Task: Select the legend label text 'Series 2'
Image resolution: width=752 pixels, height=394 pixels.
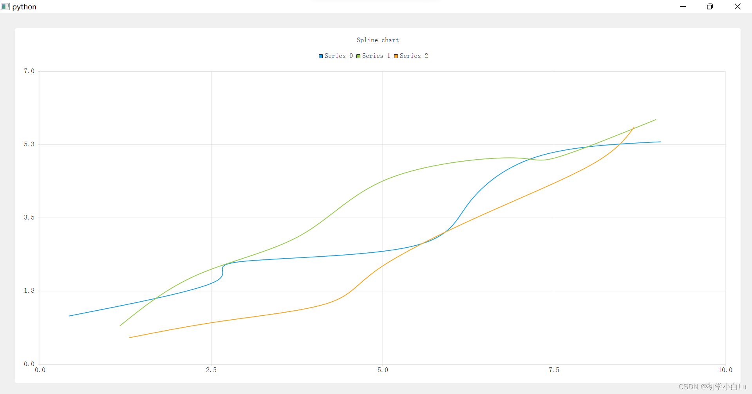Action: [x=414, y=56]
